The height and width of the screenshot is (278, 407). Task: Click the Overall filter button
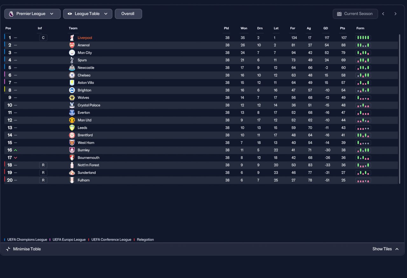pos(128,14)
